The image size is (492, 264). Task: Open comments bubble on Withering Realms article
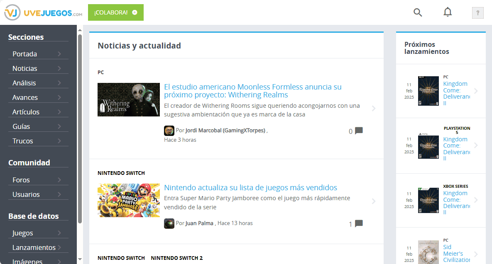pyautogui.click(x=359, y=131)
